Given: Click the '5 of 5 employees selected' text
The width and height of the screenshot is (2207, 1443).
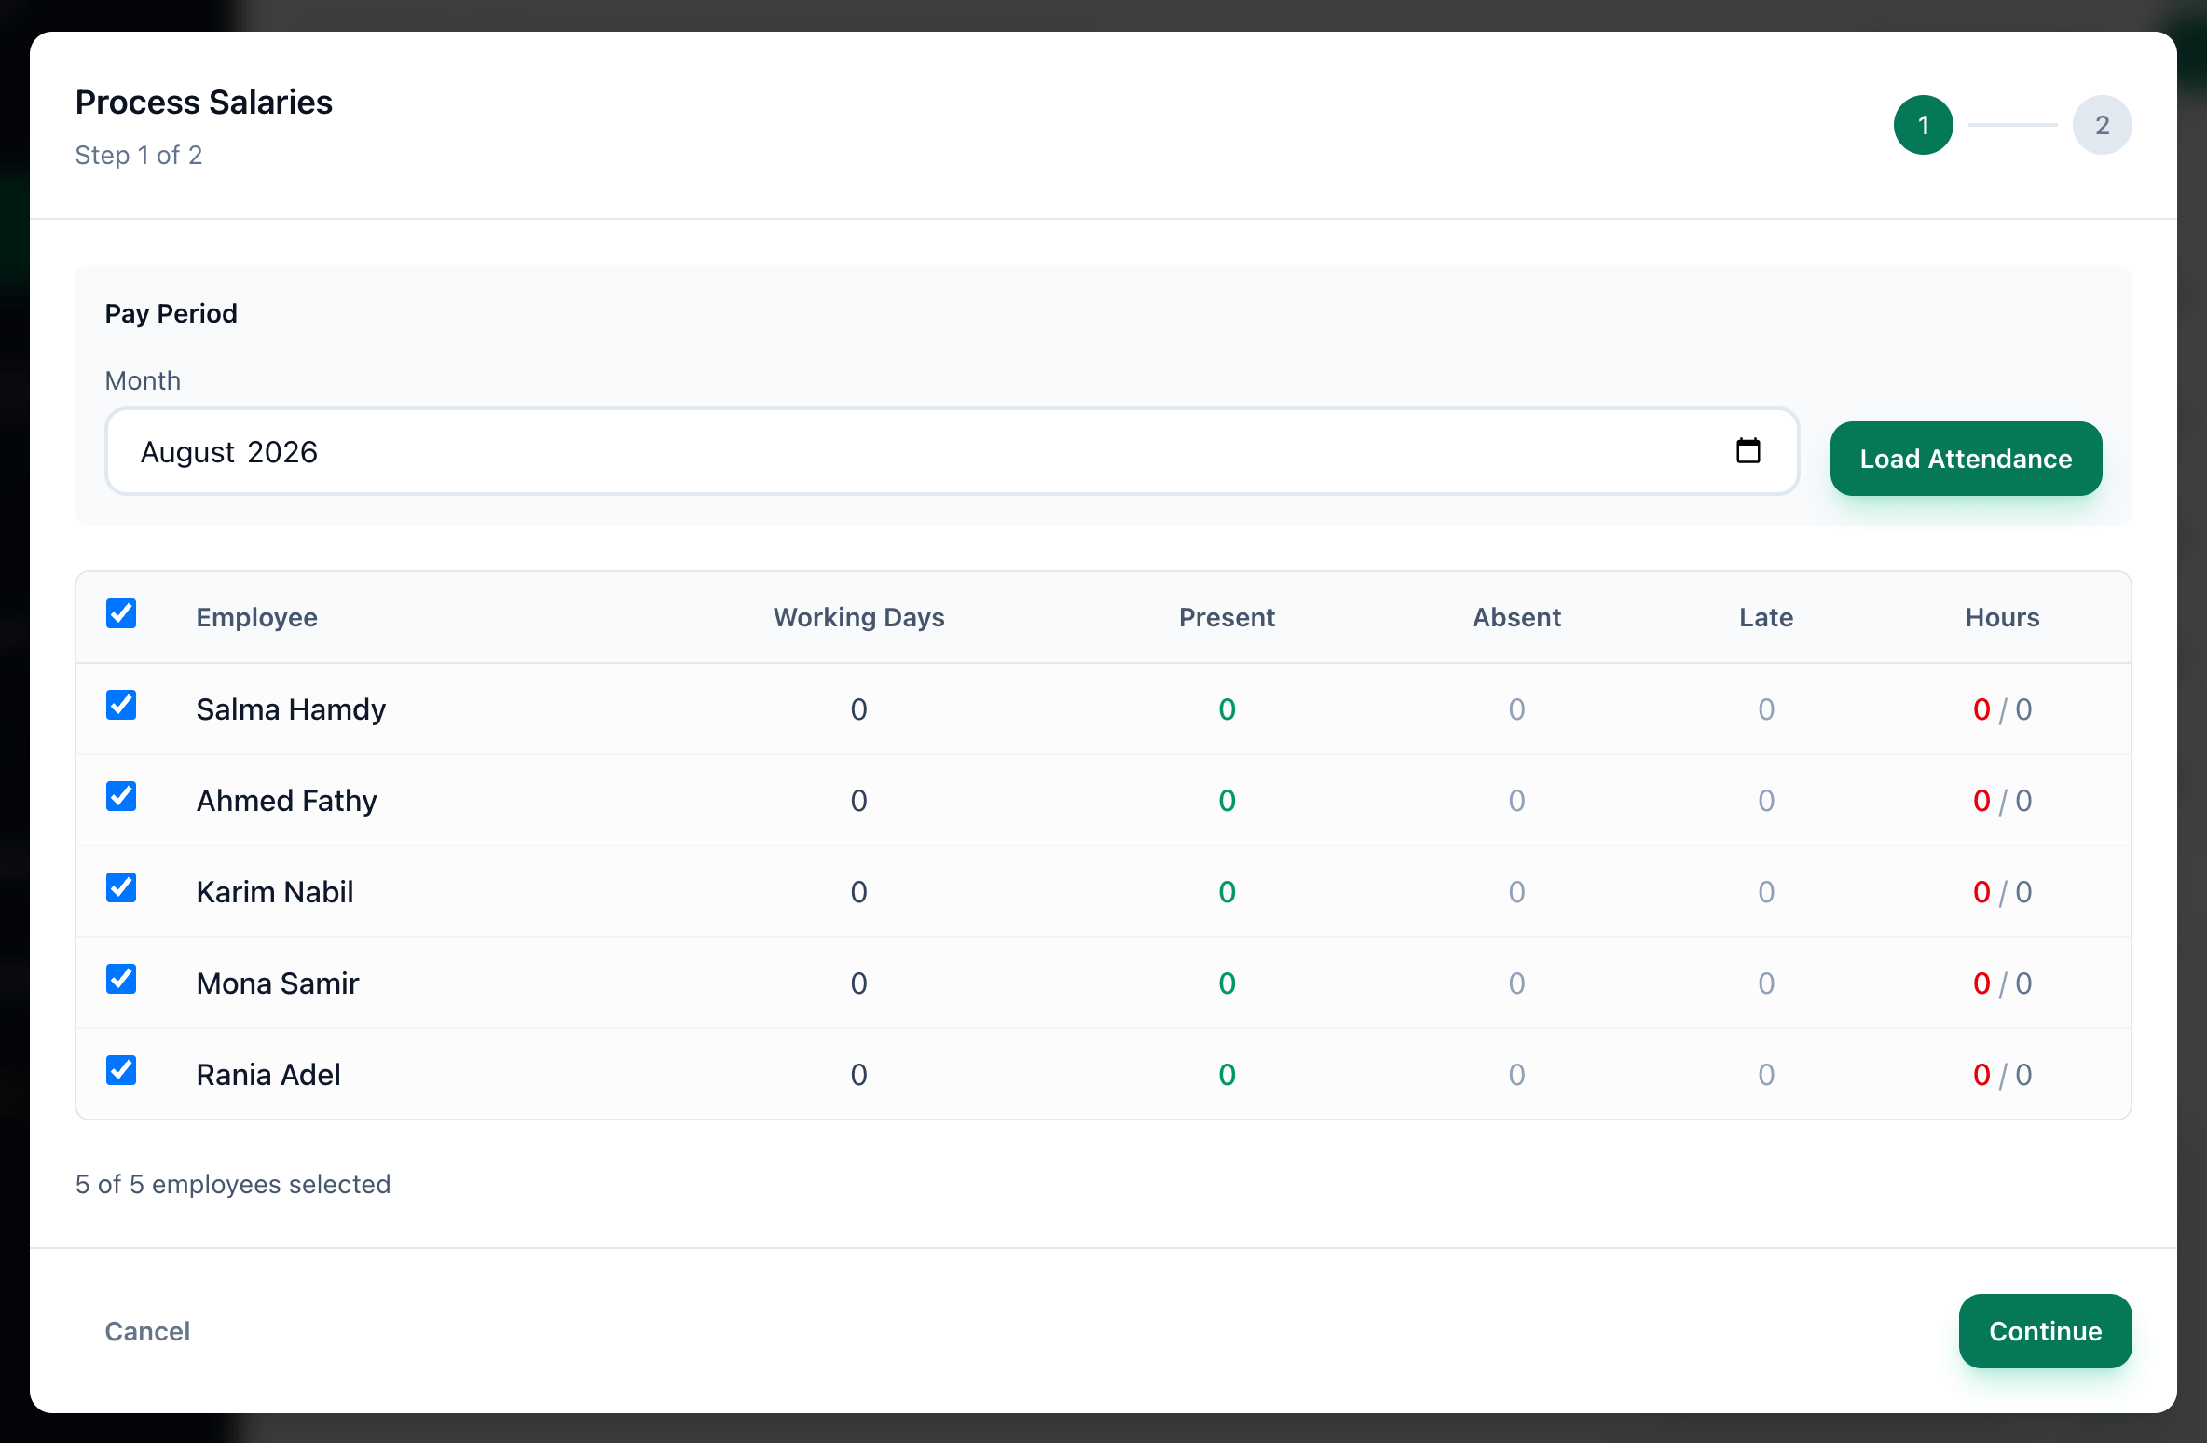Looking at the screenshot, I should (x=233, y=1184).
